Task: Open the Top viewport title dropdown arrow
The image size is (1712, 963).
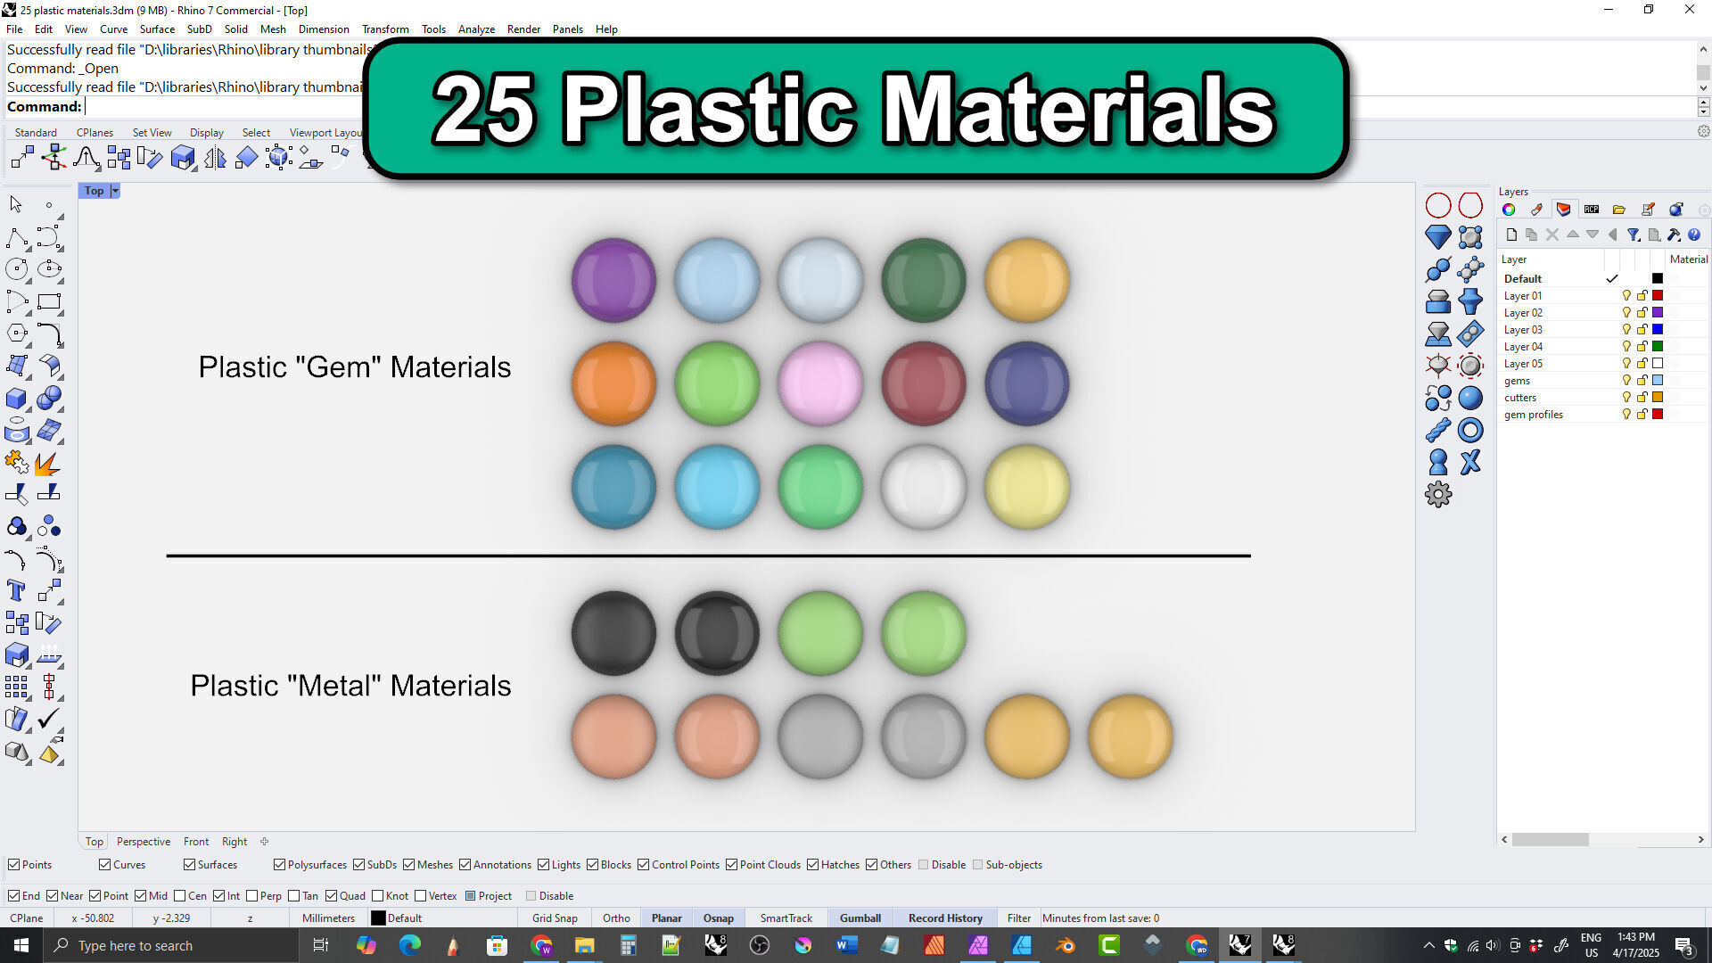Action: 115,191
